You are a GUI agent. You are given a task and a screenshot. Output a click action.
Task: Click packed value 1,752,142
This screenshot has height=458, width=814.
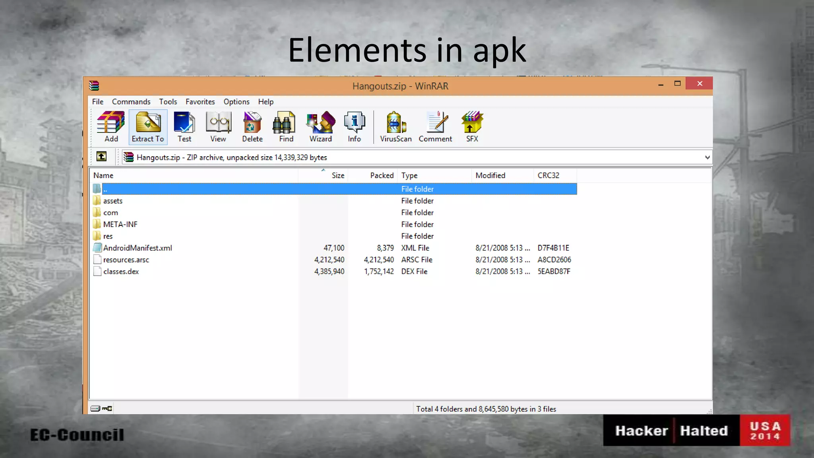379,272
